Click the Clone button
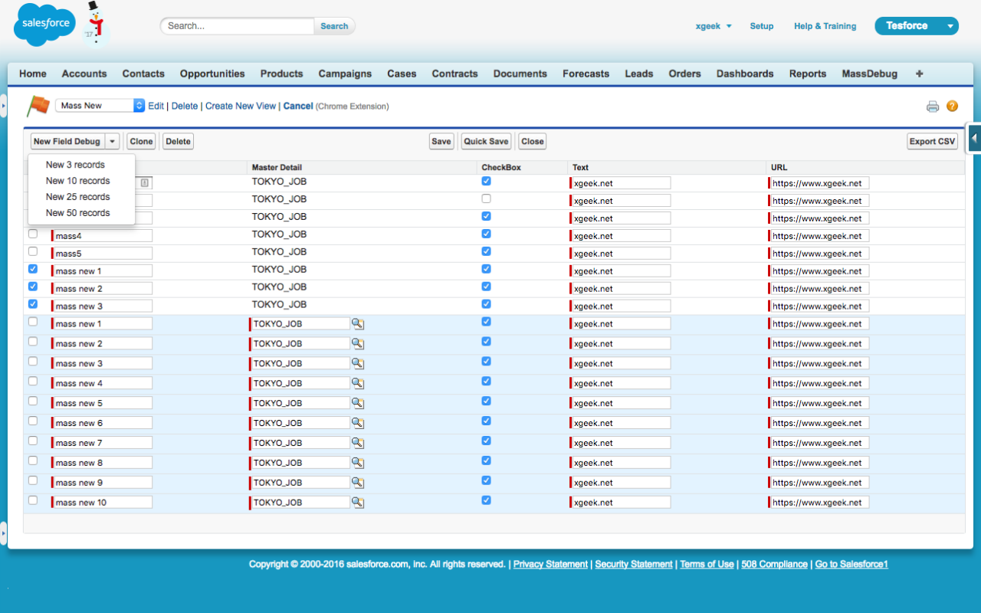The image size is (981, 613). (x=141, y=141)
